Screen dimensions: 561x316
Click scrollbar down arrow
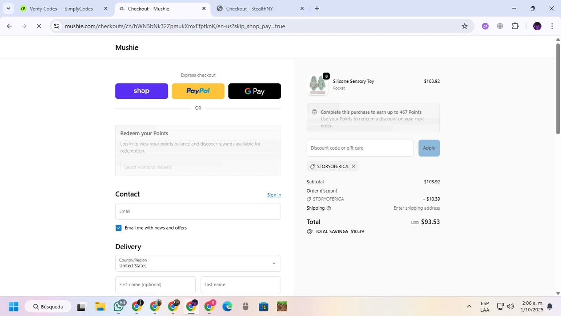coord(558,294)
